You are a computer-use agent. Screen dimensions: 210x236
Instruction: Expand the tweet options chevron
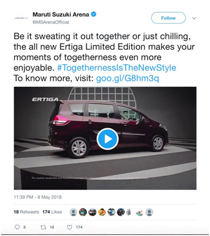(x=194, y=18)
